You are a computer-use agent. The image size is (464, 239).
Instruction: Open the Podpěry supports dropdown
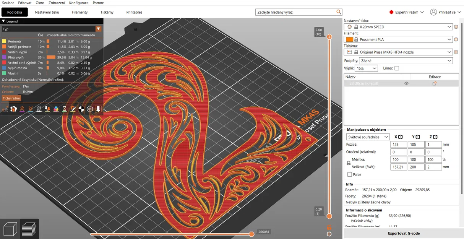point(406,61)
